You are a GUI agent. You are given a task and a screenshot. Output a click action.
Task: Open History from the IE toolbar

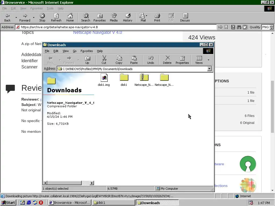click(x=128, y=17)
